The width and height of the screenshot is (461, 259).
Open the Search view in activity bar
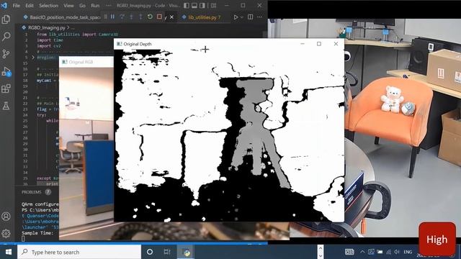[6, 37]
